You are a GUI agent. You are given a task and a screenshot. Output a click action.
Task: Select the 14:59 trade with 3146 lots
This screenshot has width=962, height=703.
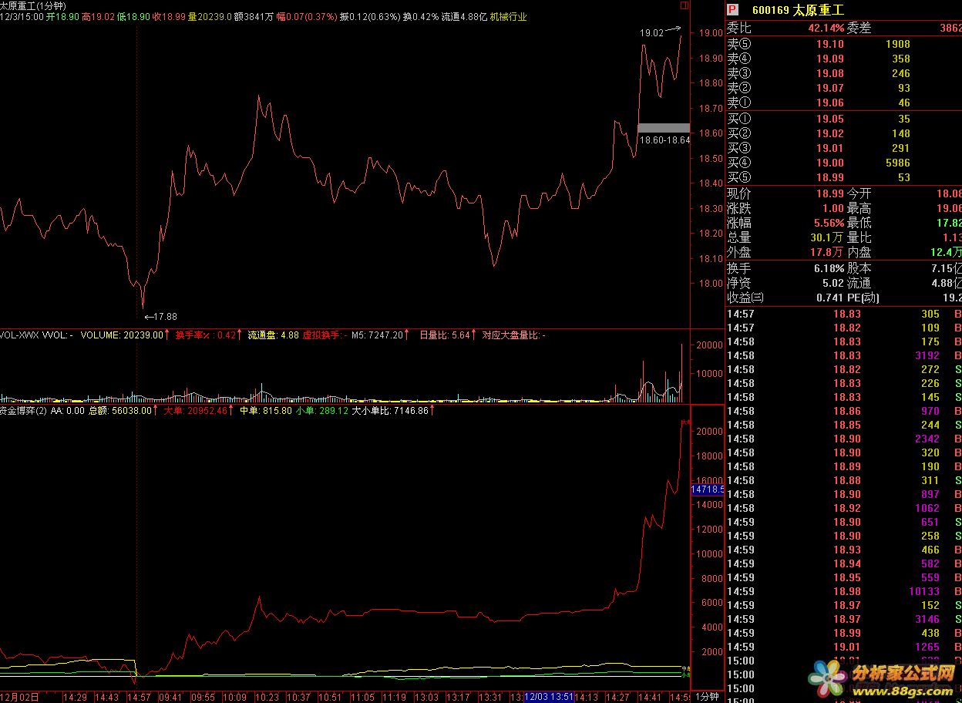point(843,619)
